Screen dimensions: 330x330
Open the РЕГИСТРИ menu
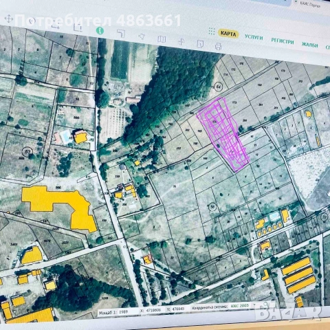[x=283, y=41]
